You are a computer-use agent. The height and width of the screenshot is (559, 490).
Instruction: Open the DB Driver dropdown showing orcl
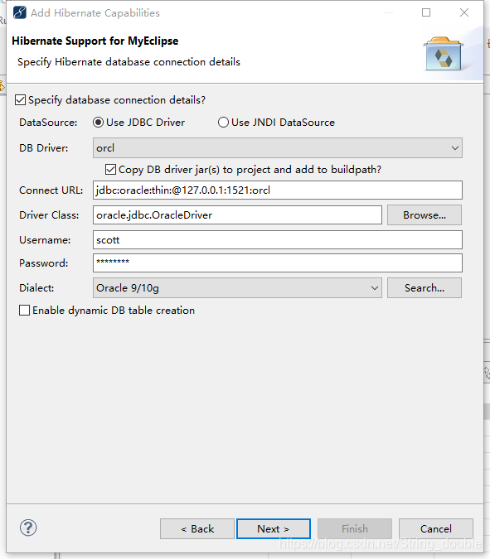(x=278, y=148)
